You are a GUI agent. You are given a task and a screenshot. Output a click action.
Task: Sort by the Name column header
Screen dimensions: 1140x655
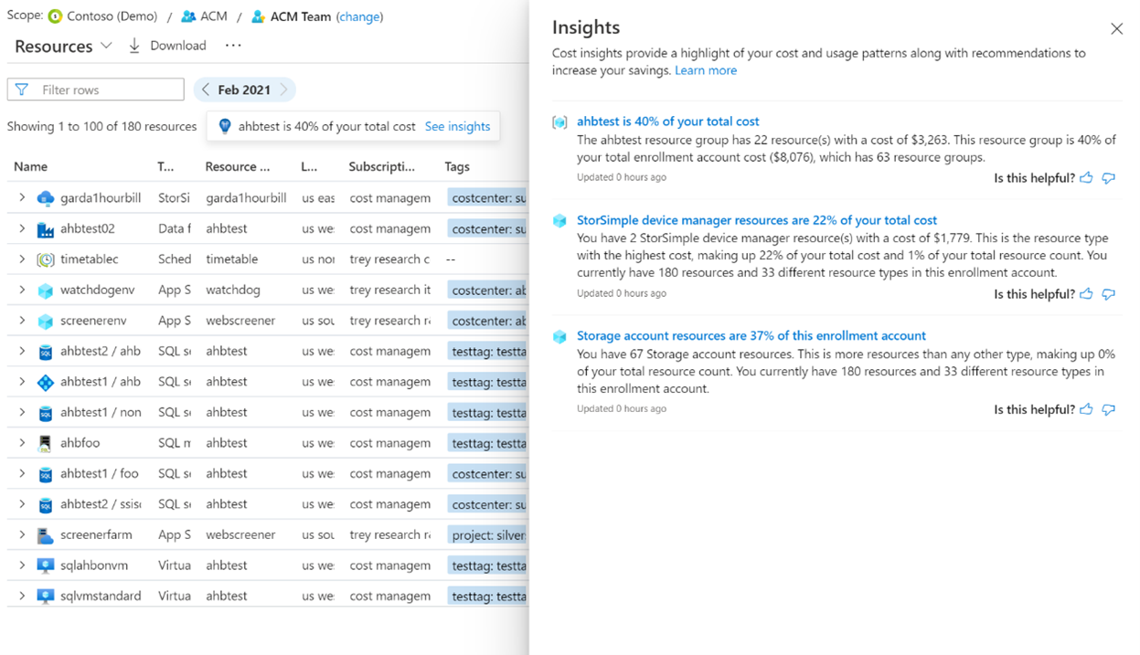click(x=31, y=167)
